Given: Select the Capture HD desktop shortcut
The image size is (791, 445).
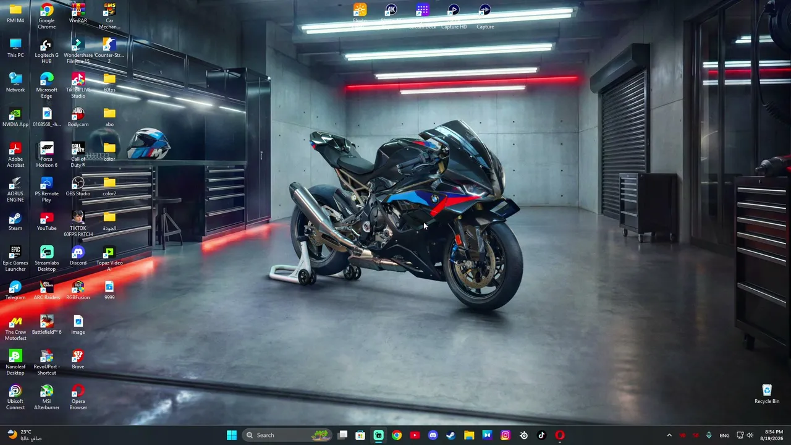Looking at the screenshot, I should (454, 16).
